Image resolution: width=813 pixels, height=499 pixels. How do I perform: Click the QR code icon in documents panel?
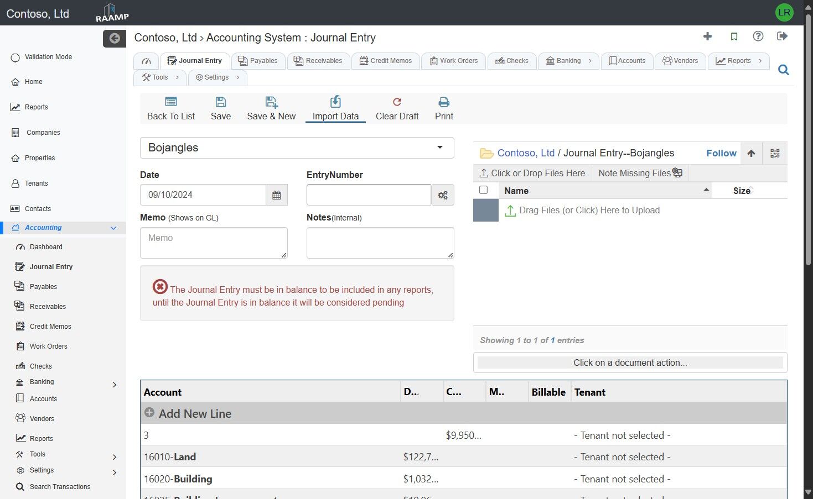(775, 154)
